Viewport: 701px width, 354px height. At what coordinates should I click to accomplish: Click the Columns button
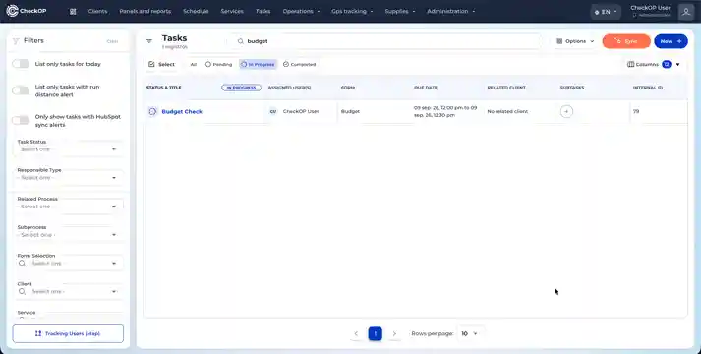(x=643, y=64)
